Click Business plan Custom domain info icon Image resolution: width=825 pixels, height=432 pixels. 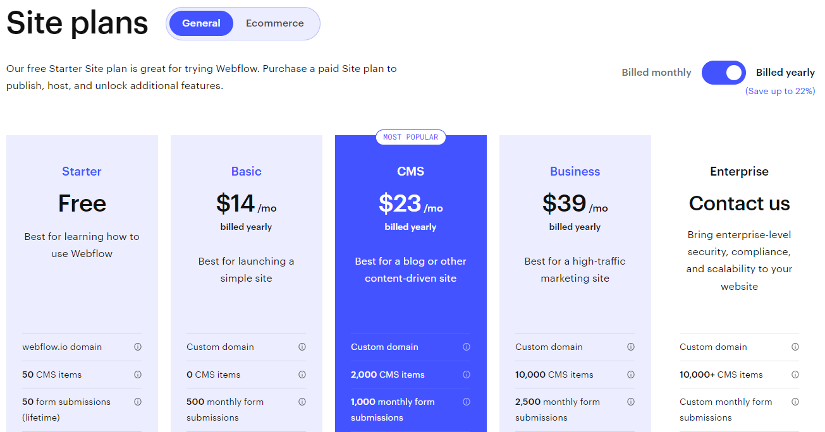[x=631, y=347]
